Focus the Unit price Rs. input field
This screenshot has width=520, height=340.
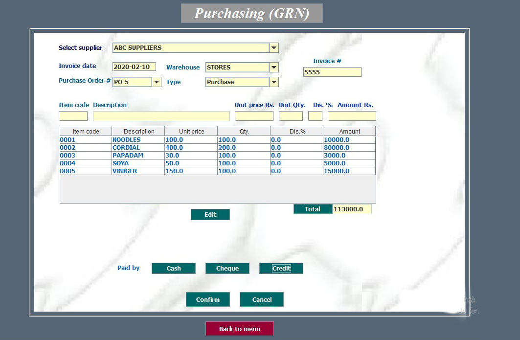pos(254,116)
